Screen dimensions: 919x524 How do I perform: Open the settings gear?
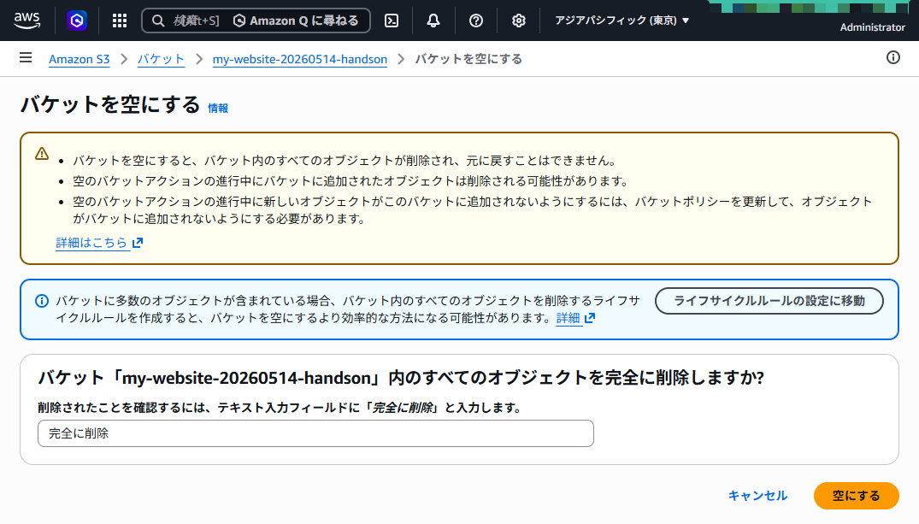519,21
